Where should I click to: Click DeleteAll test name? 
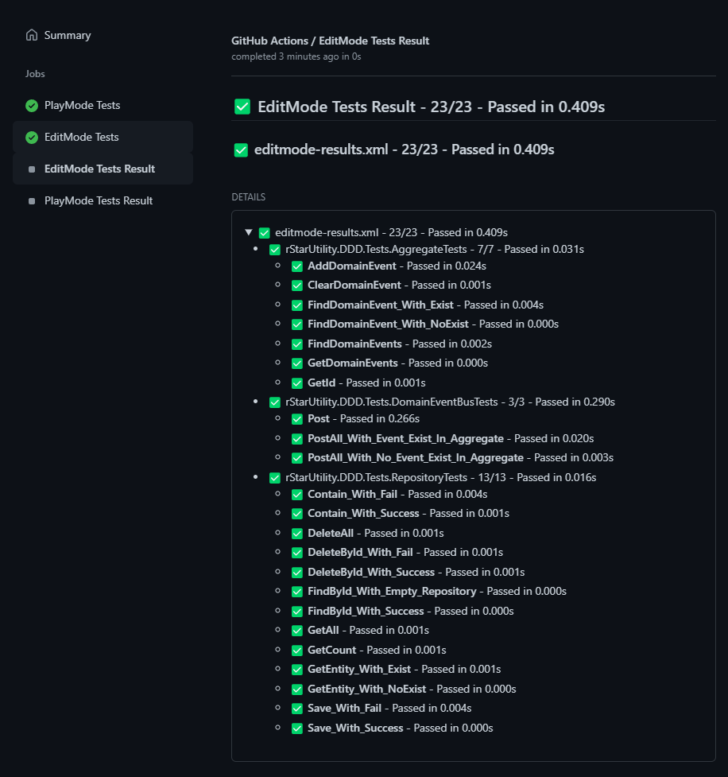(331, 533)
